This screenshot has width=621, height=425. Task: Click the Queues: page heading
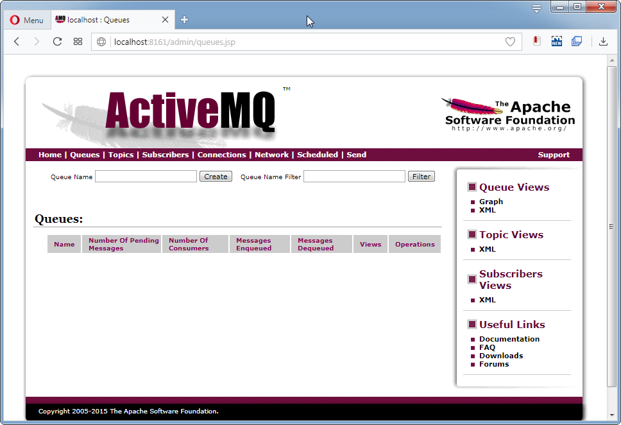tap(58, 219)
